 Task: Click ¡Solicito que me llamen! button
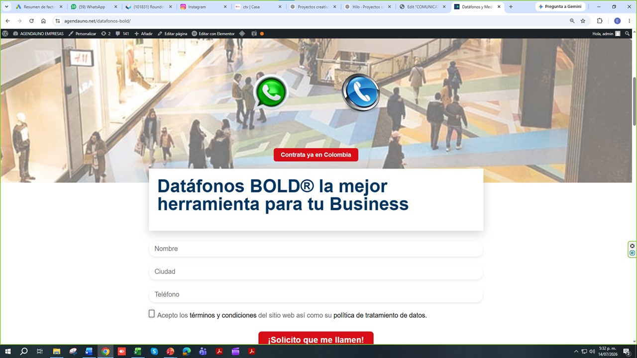pyautogui.click(x=316, y=338)
